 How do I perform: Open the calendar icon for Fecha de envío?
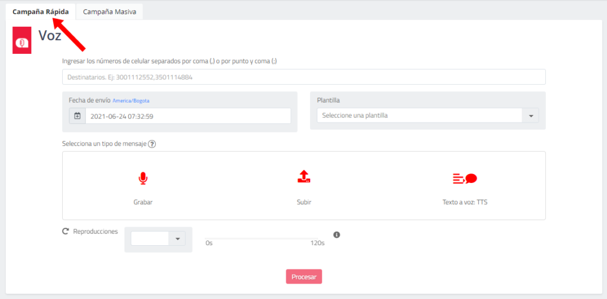(78, 116)
